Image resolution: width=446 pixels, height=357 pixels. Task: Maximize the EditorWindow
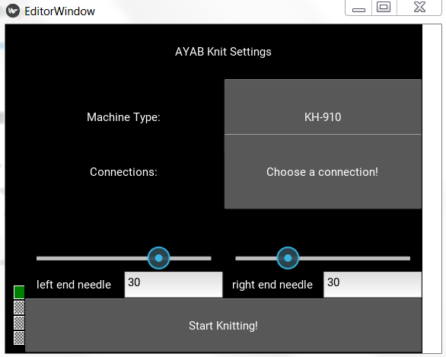384,7
